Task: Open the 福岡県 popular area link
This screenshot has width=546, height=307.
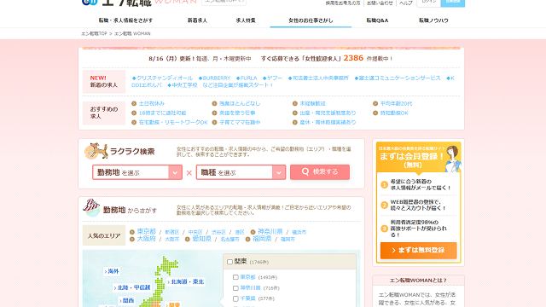Action: [x=262, y=239]
